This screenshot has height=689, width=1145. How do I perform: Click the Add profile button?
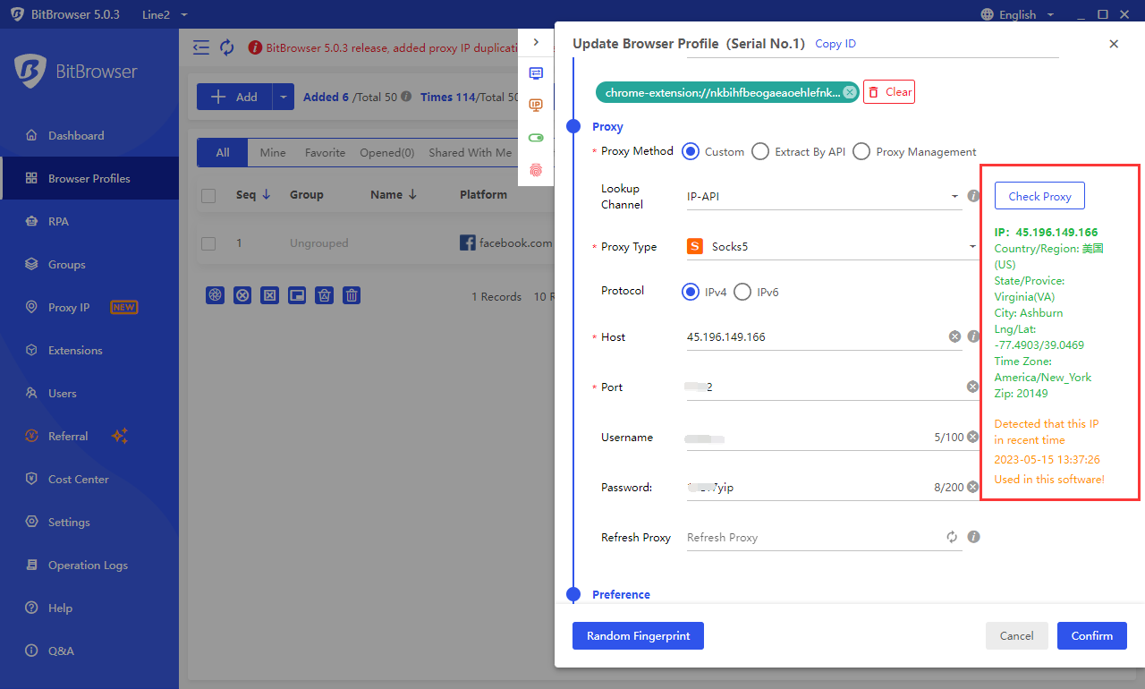pyautogui.click(x=234, y=97)
